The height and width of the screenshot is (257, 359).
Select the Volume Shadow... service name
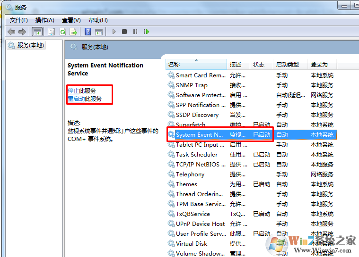point(200,253)
